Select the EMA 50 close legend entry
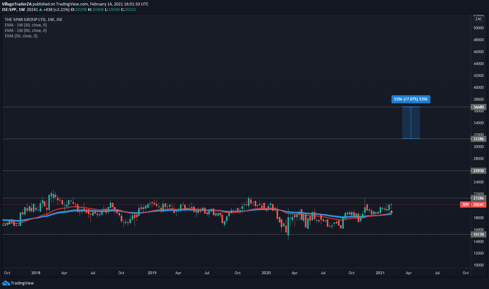489x289 pixels. (21, 36)
